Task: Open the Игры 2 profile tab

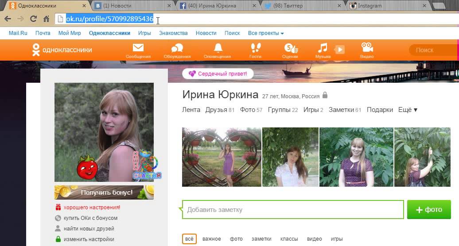Action: (x=313, y=110)
